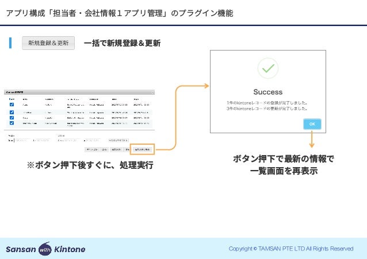
Task: Uncheck the third record row's checkbox
Action: (x=12, y=118)
